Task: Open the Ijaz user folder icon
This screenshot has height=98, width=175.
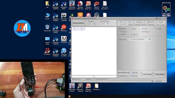Action: (x=47, y=5)
